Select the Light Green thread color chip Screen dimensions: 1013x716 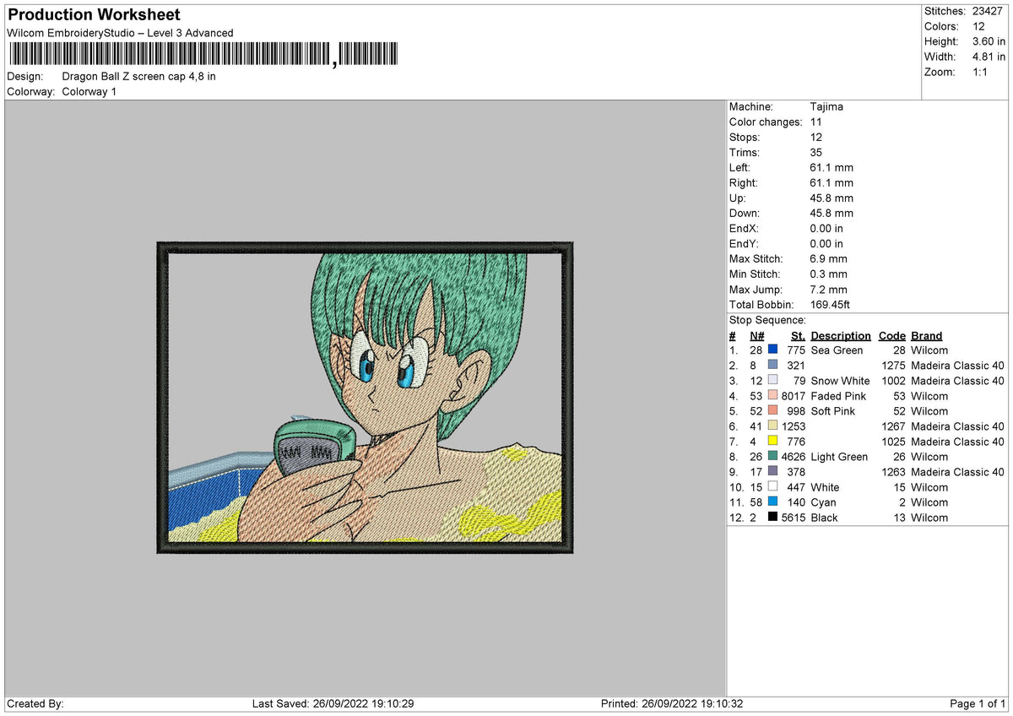pos(772,457)
